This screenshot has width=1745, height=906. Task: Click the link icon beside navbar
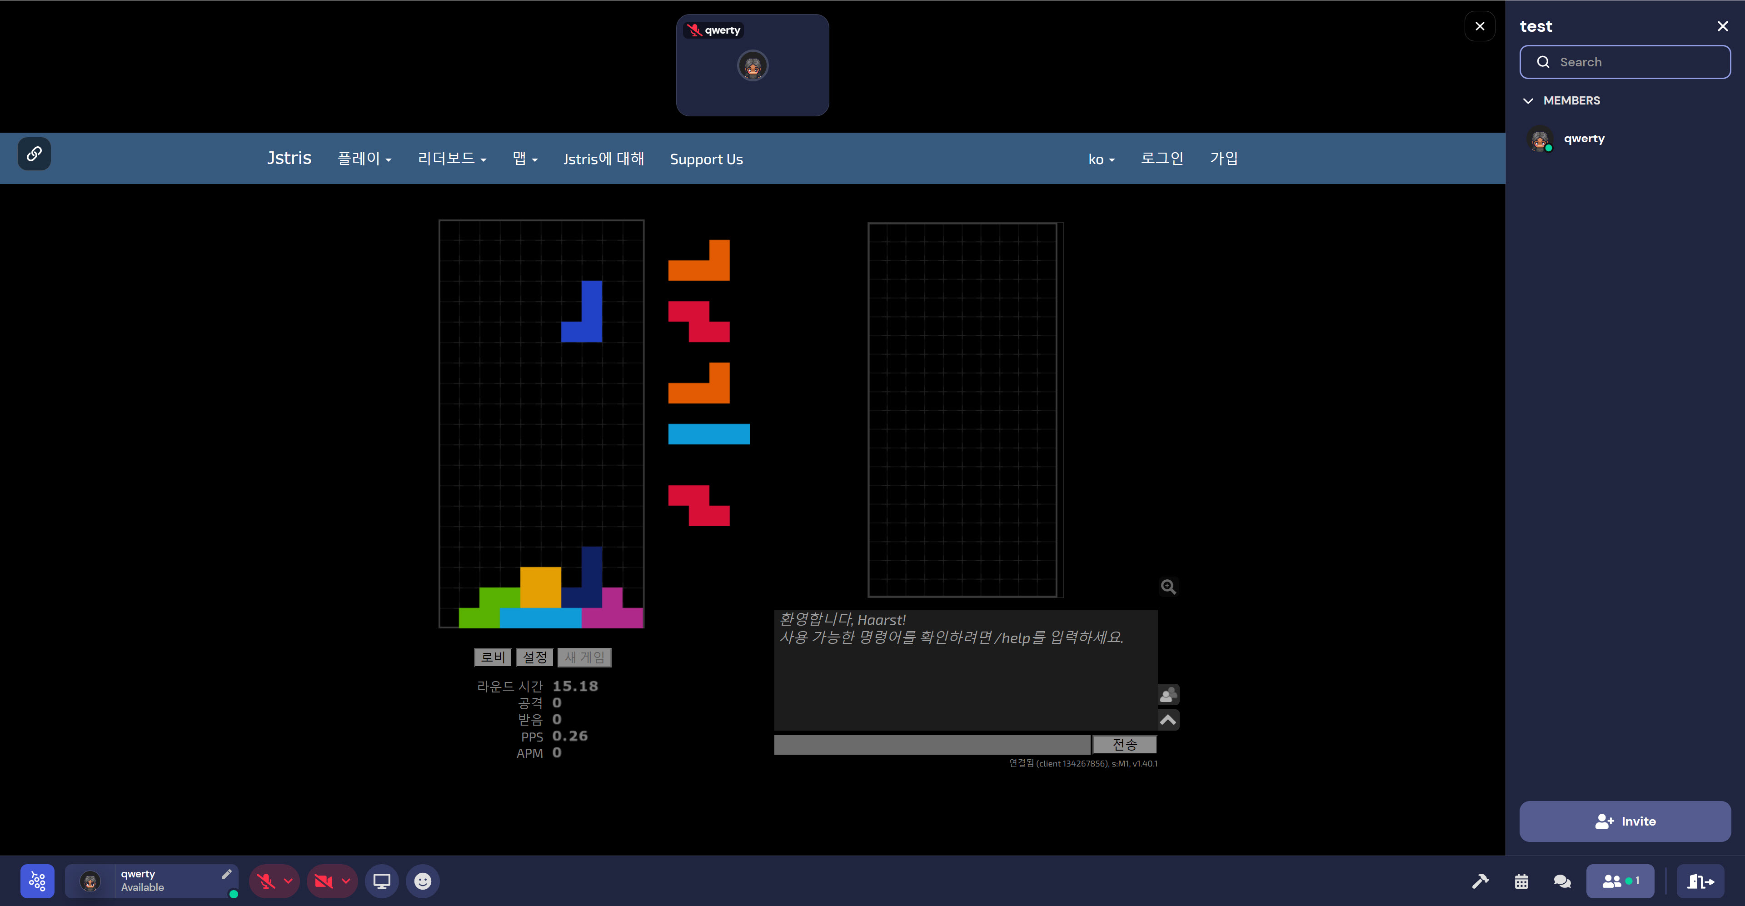34,154
